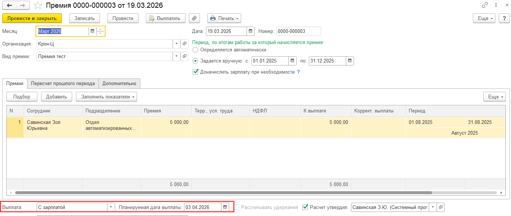Use the table's horizontal scrollbar

pos(224,193)
